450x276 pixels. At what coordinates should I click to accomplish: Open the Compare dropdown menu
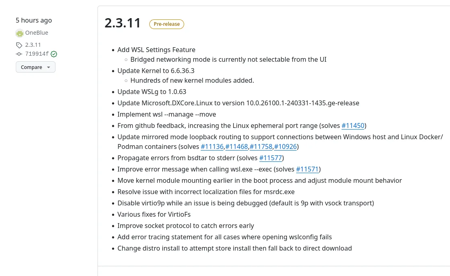[36, 67]
